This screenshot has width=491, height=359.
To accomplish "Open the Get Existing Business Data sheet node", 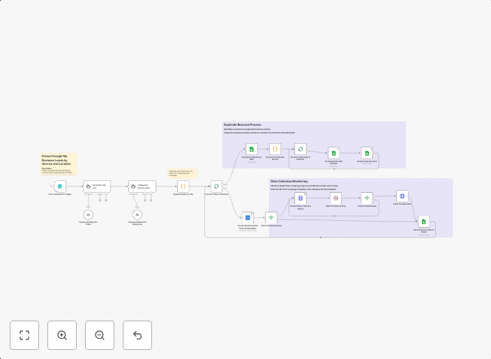I will pos(251,149).
